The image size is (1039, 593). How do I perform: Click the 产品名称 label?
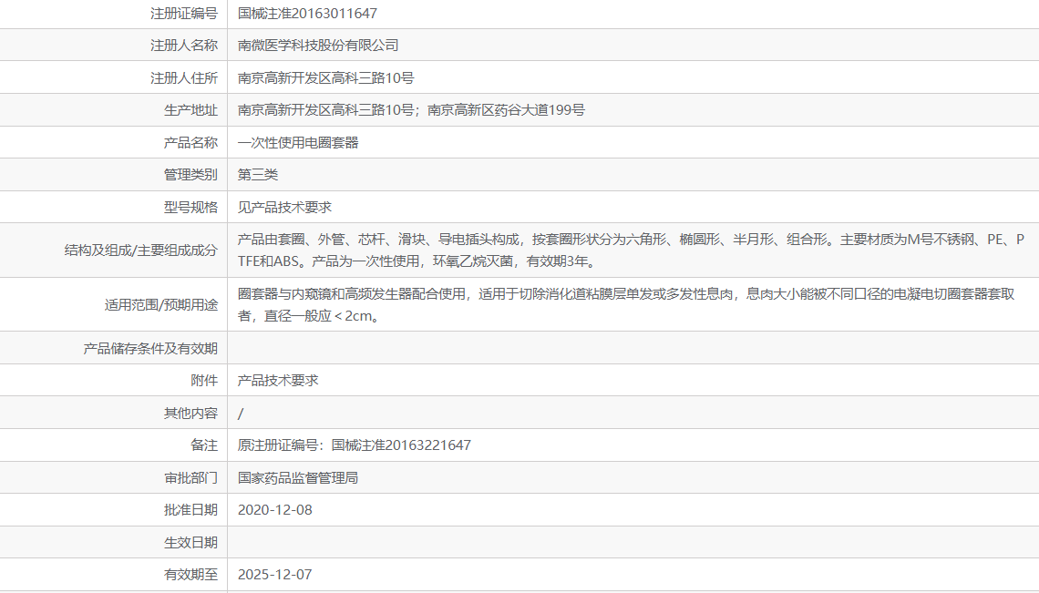(x=190, y=142)
